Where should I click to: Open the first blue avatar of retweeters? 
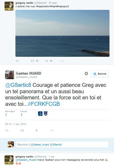(x=40, y=114)
